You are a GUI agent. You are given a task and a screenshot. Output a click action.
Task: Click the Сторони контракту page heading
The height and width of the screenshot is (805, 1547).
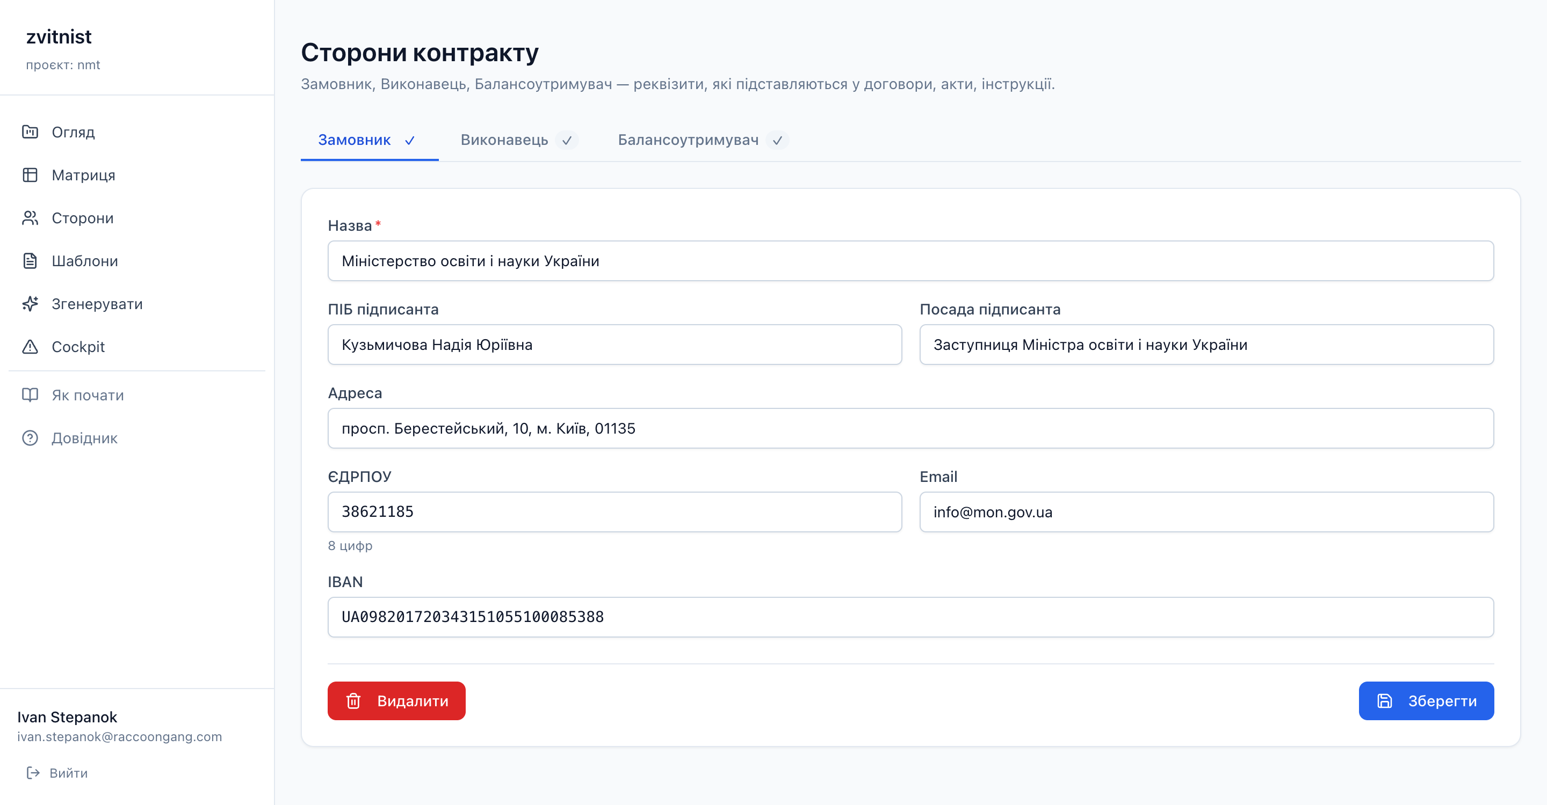pyautogui.click(x=420, y=52)
